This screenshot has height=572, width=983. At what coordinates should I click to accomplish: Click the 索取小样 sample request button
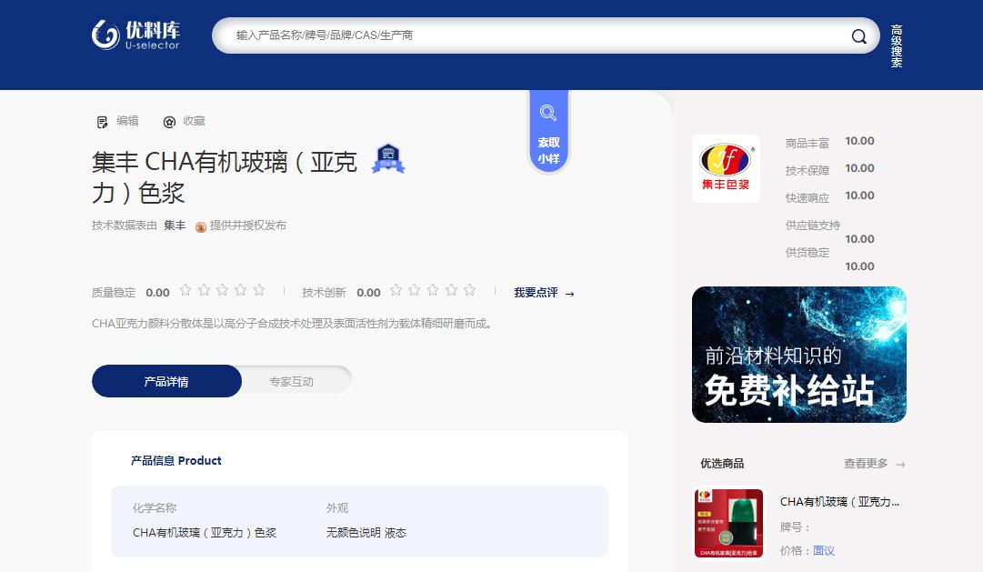[x=548, y=131]
